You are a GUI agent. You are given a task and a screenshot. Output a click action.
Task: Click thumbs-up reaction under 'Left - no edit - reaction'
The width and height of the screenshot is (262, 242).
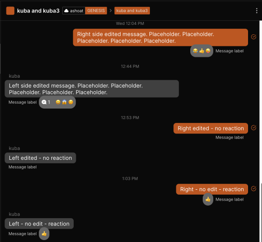44,234
